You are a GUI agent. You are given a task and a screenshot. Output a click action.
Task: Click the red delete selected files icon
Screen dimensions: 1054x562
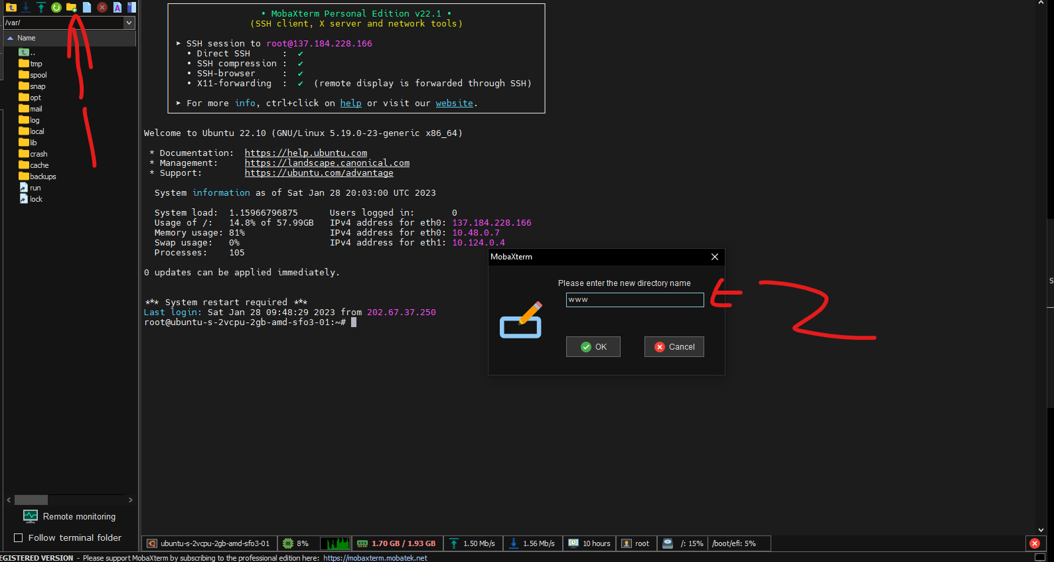pyautogui.click(x=102, y=7)
